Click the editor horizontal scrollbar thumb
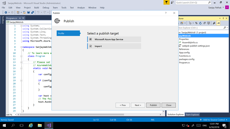Image resolution: width=230 pixels, height=129 pixels. coord(72,114)
